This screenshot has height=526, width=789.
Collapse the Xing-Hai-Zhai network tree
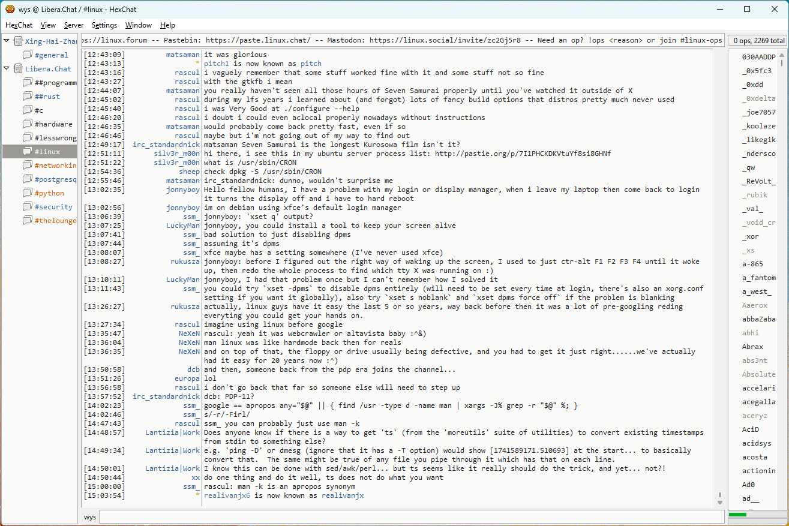coord(7,41)
